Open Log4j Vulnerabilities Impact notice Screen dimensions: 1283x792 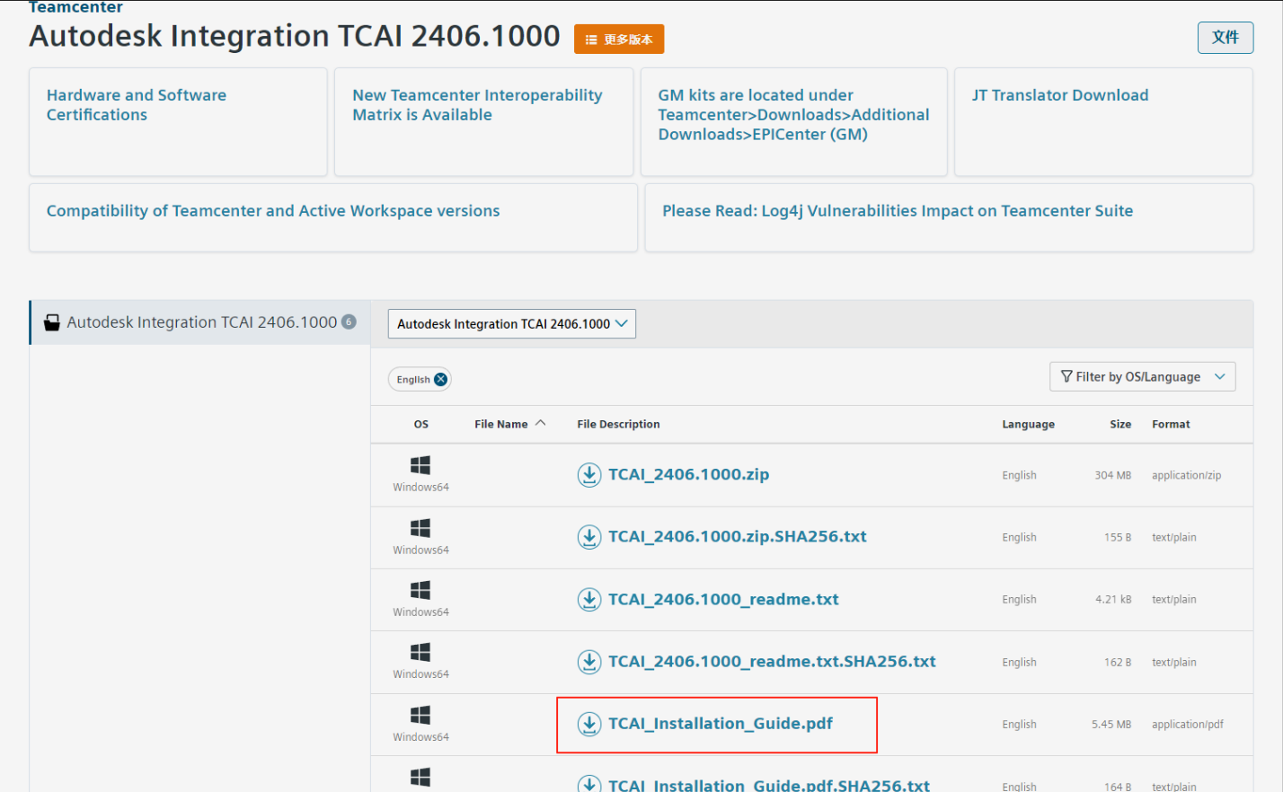coord(950,218)
